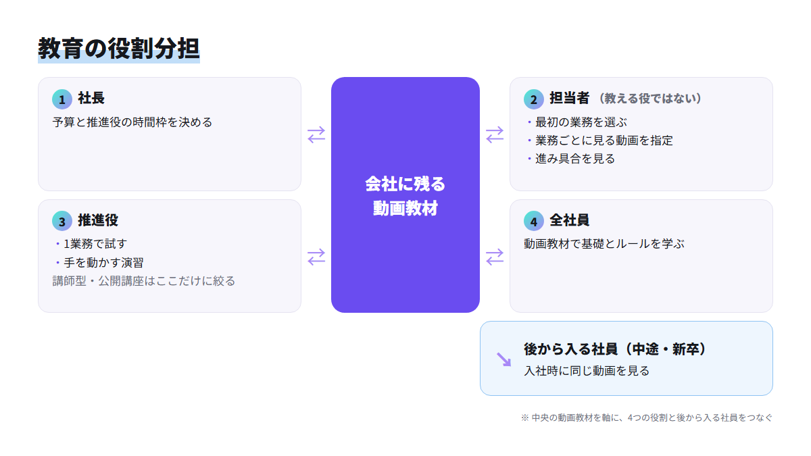This screenshot has height=456, width=811.
Task: Click the text 講師型・公開講座はここだけに絞る
Action: (144, 280)
